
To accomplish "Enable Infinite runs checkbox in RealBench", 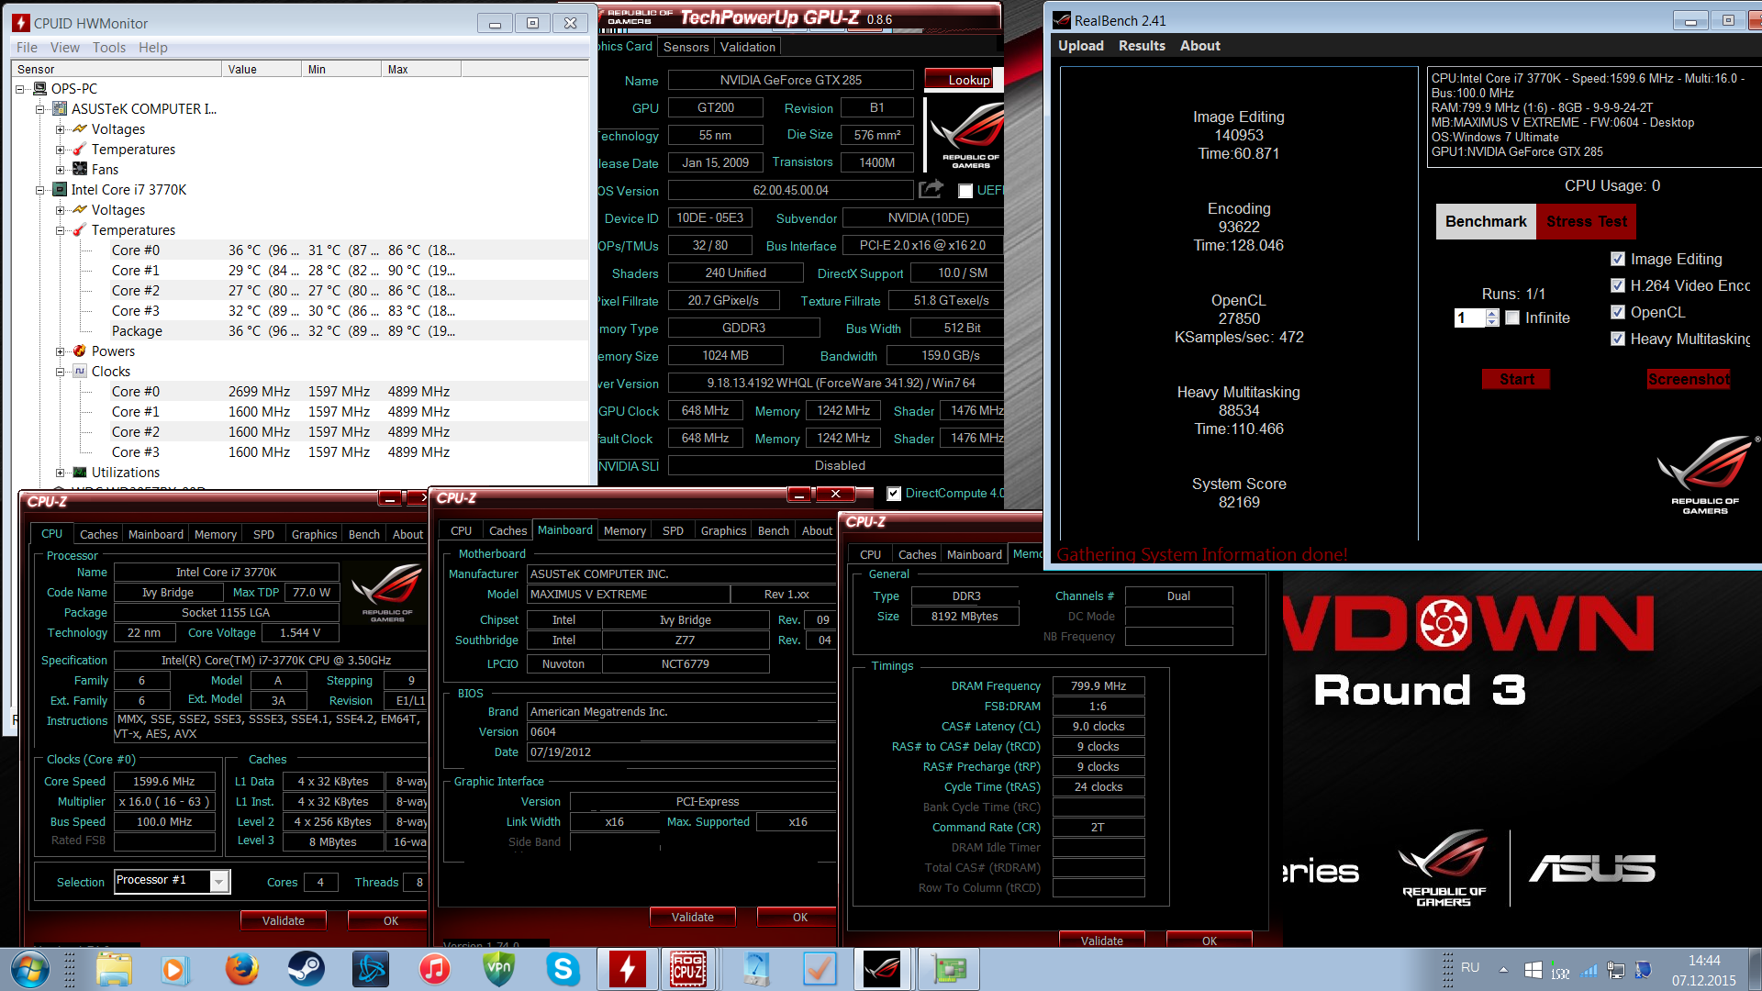I will [1512, 317].
